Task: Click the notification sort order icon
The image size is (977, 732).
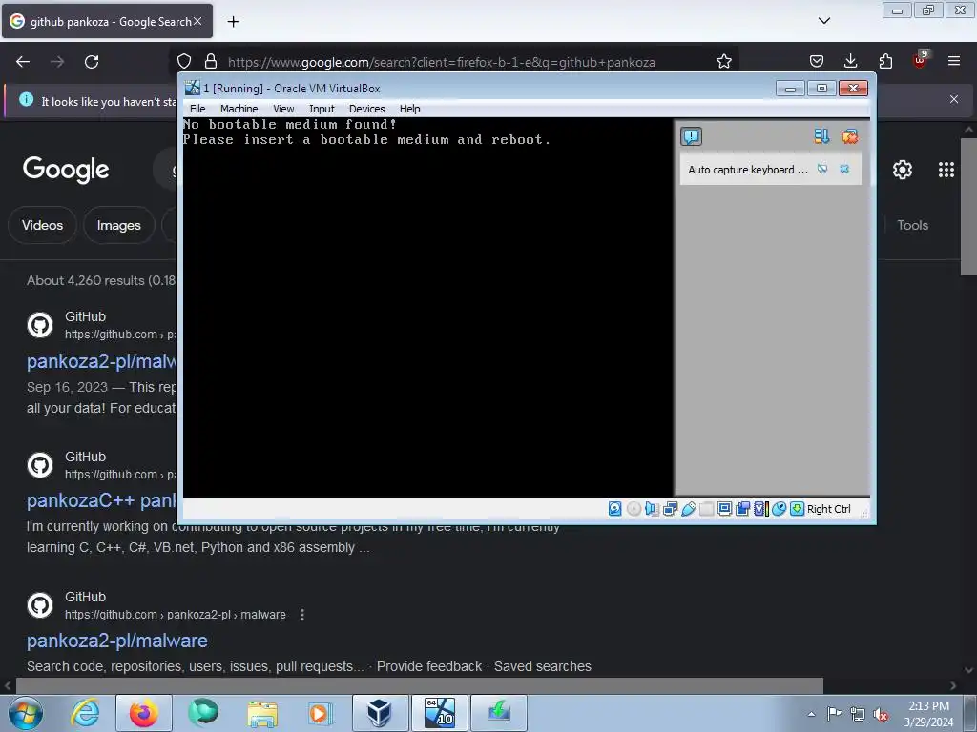Action: tap(821, 136)
